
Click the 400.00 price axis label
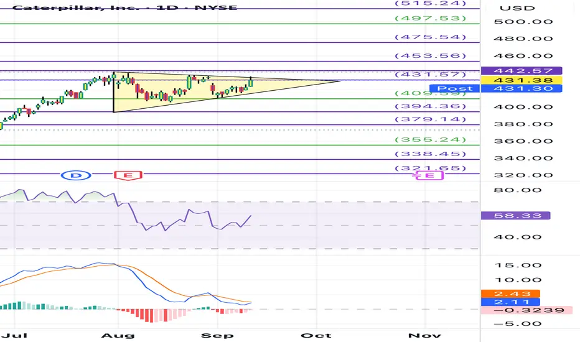click(523, 107)
